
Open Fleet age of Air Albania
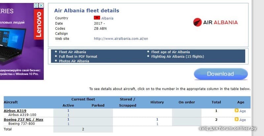pos(170,52)
